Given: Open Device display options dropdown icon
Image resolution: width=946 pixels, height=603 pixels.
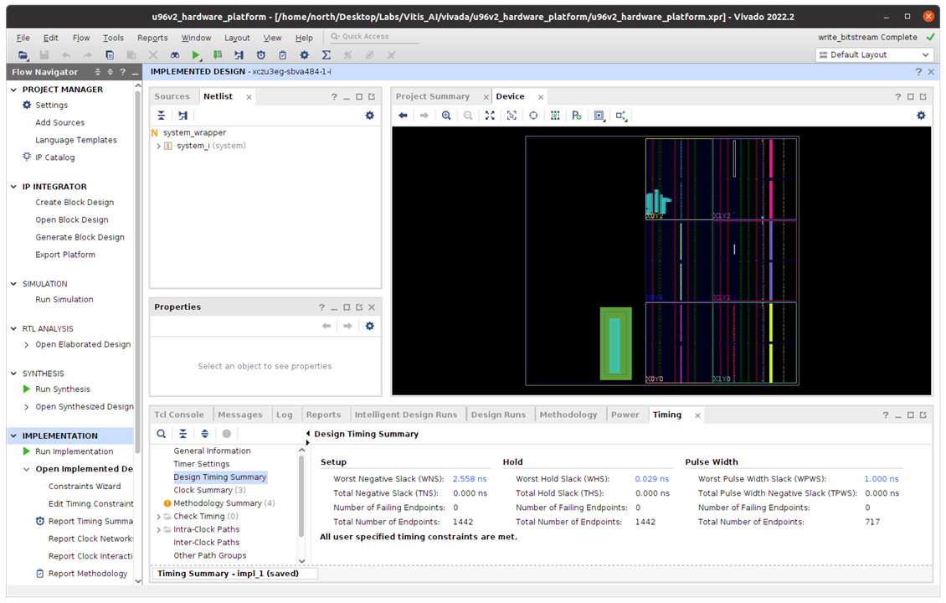Looking at the screenshot, I should (x=599, y=116).
